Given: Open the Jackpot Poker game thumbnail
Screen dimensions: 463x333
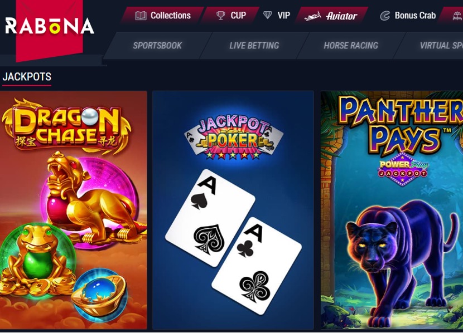Looking at the screenshot, I should pos(233,210).
